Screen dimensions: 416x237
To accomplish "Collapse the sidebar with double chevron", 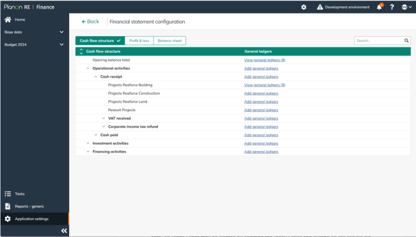I will click(64, 231).
